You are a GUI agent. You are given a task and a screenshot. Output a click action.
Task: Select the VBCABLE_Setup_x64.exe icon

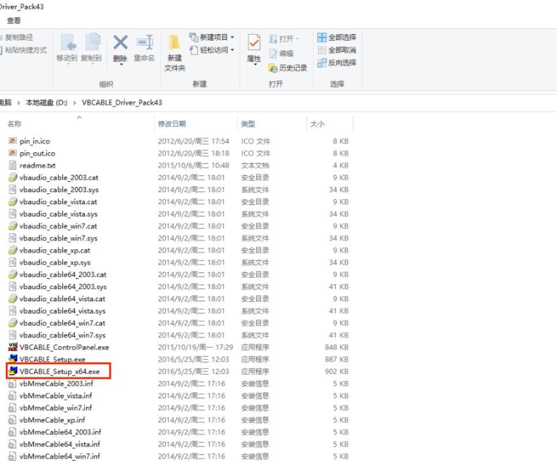pyautogui.click(x=13, y=371)
